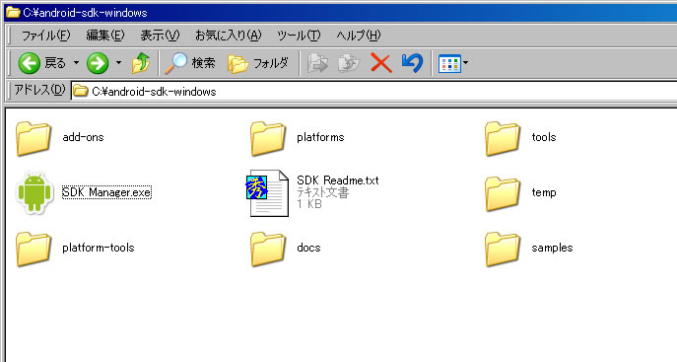Select the temp folder icon

pyautogui.click(x=503, y=193)
